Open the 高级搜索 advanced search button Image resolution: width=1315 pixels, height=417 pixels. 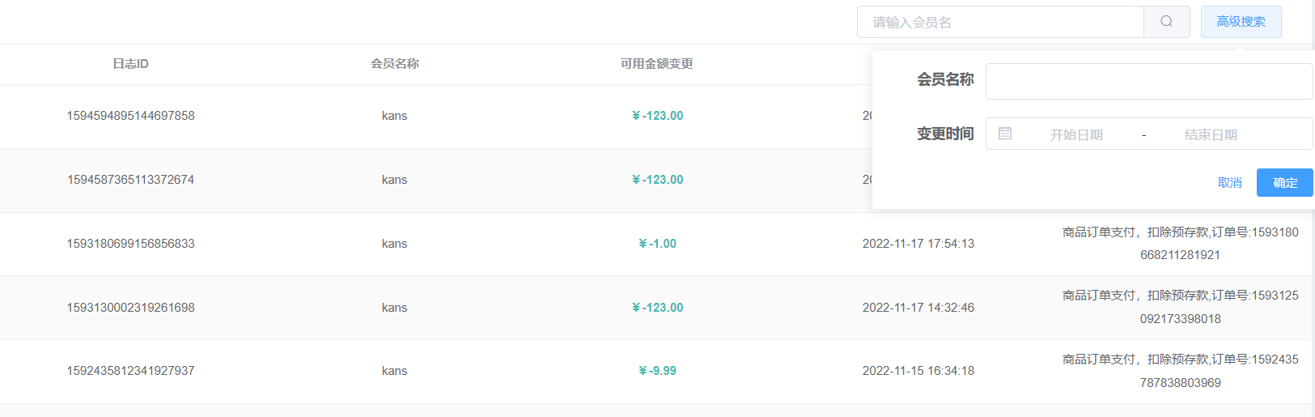pyautogui.click(x=1241, y=22)
